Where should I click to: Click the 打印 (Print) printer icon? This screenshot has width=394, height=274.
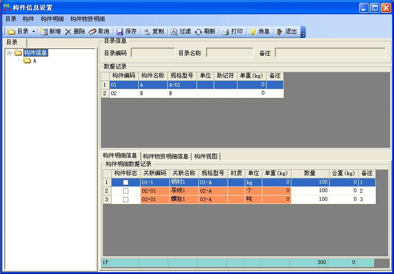(x=226, y=32)
